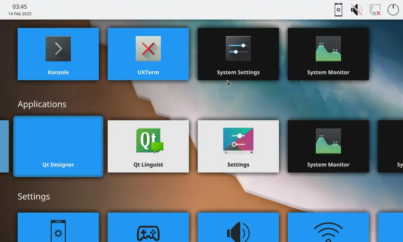Click the partially visible tile left of Qt Designer
This screenshot has width=403, height=242.
point(4,146)
